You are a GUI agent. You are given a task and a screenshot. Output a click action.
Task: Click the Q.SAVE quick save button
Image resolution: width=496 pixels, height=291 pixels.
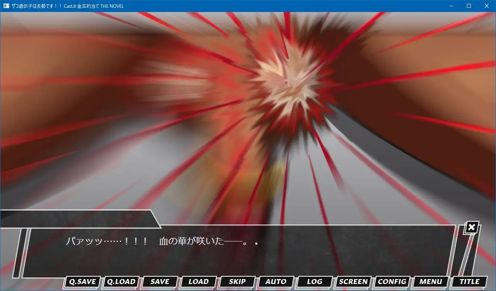(82, 282)
